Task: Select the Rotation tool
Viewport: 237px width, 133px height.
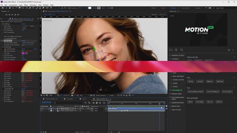Action: pos(17,8)
